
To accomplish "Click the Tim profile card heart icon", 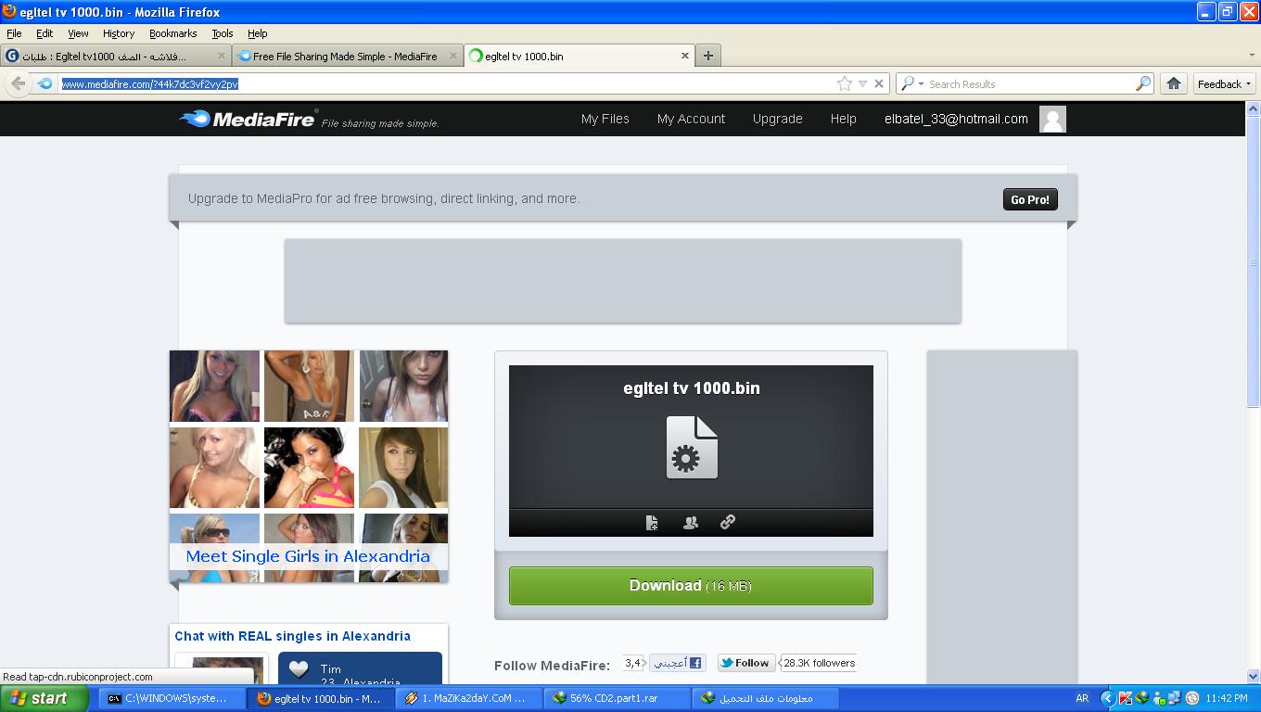I will [x=298, y=668].
